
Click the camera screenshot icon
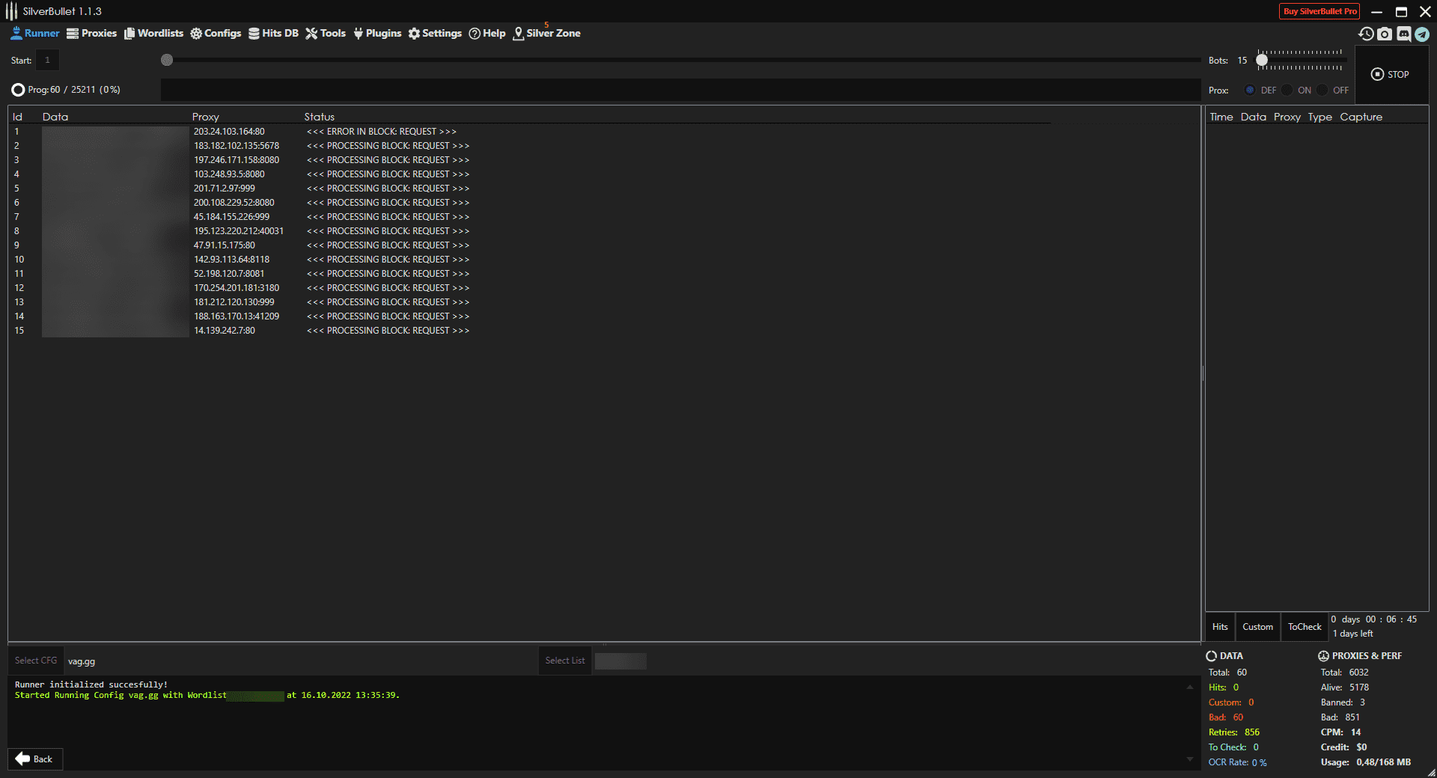coord(1385,34)
